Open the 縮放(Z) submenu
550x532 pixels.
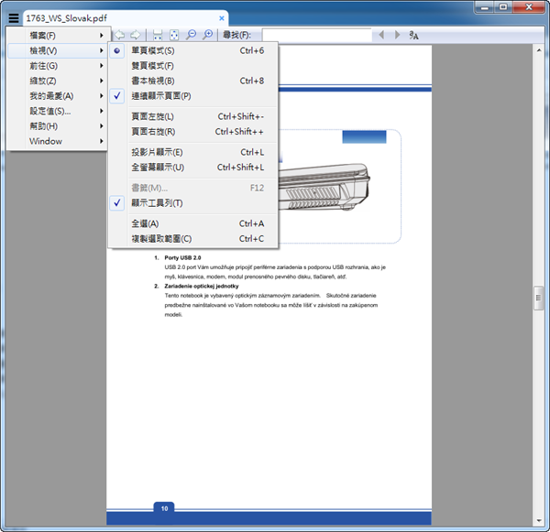(x=57, y=81)
